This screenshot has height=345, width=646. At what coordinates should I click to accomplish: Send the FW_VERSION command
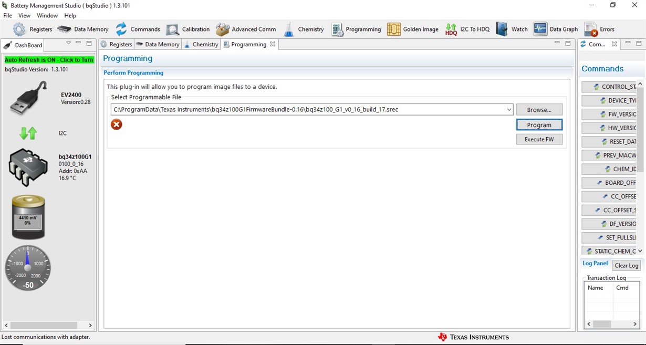609,114
